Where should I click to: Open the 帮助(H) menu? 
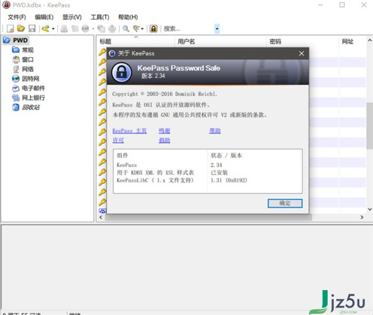(x=128, y=17)
